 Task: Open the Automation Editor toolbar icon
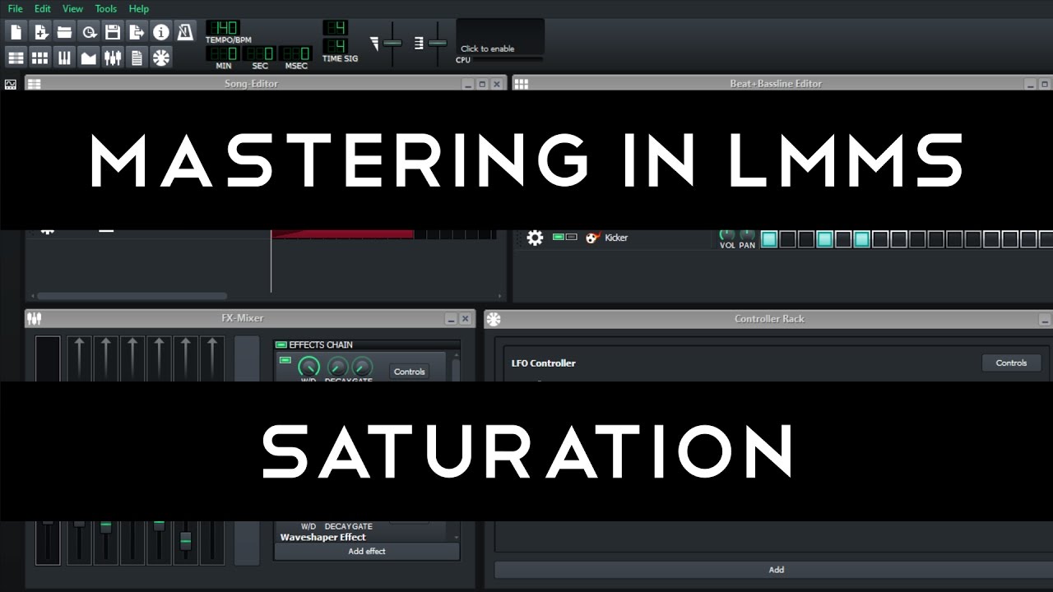(89, 57)
